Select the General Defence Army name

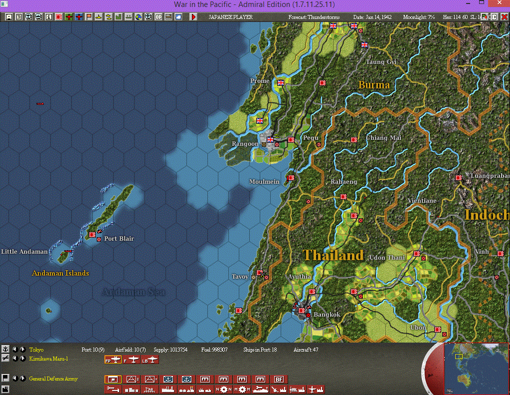[53, 379]
